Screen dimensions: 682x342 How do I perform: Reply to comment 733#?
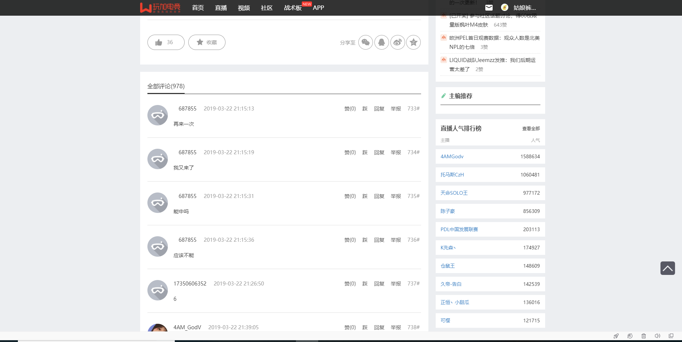pos(379,109)
